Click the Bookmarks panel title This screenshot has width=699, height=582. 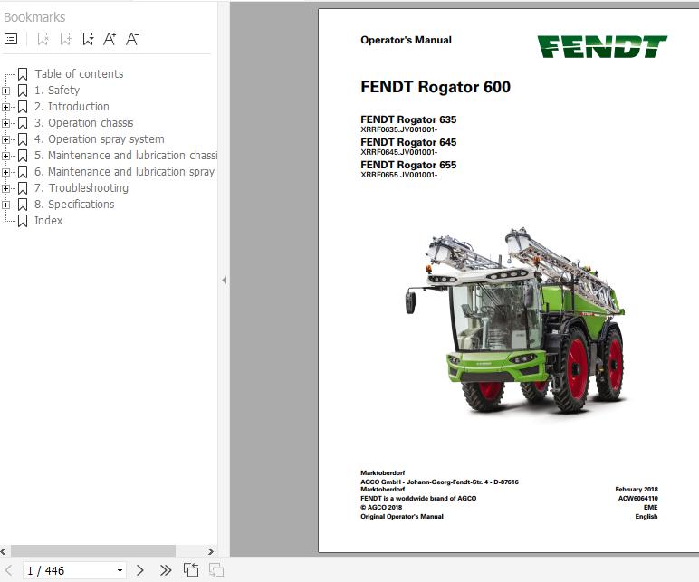(34, 17)
